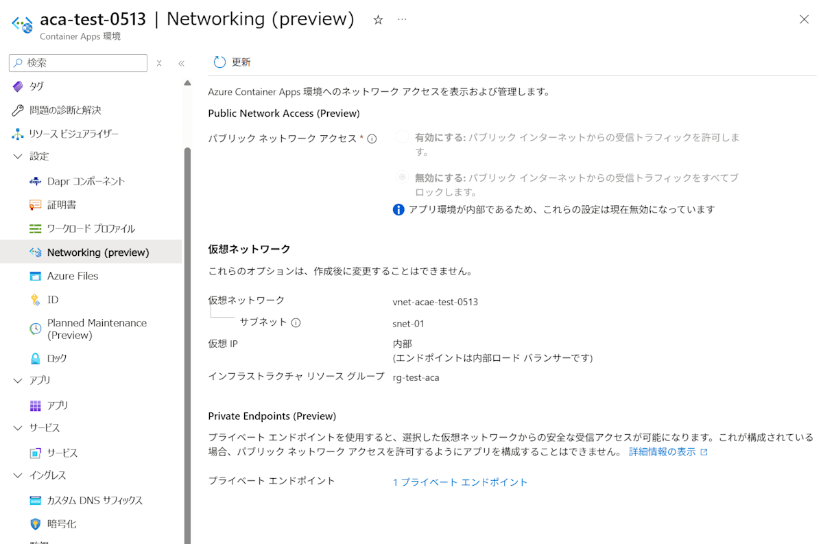The image size is (823, 544).
Task: Click the snet-01 subnet value
Action: (x=409, y=324)
